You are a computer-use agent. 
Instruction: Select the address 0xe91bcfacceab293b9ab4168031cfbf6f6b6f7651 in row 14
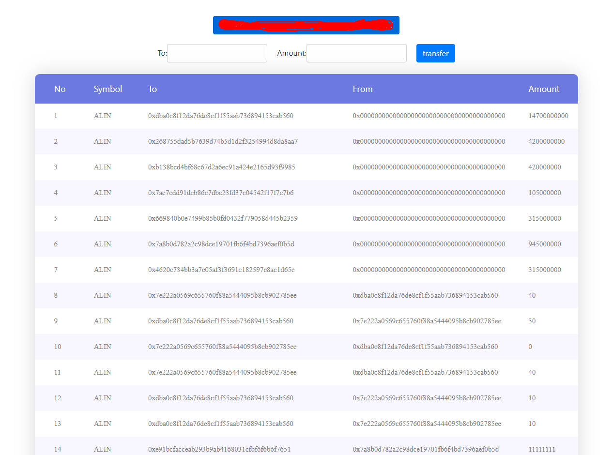click(219, 449)
